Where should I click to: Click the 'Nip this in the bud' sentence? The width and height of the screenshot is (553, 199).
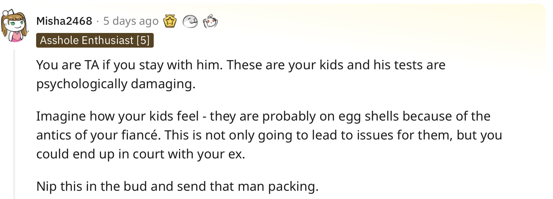click(x=177, y=186)
